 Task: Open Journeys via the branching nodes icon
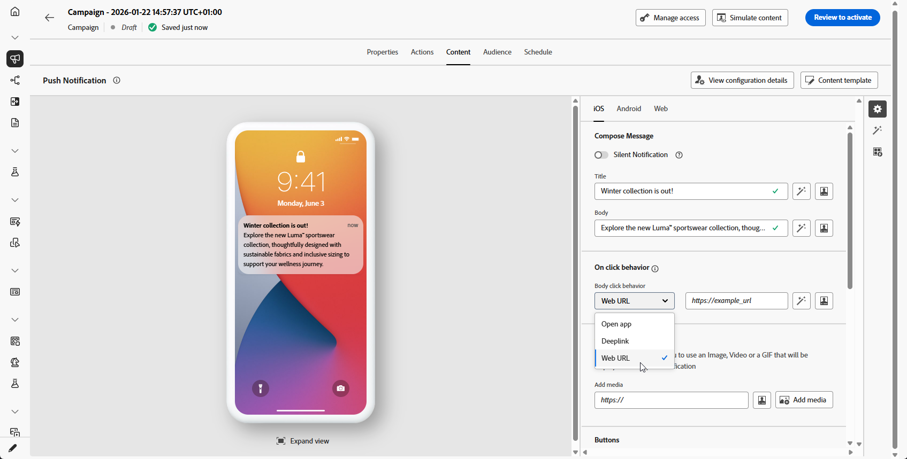click(15, 80)
